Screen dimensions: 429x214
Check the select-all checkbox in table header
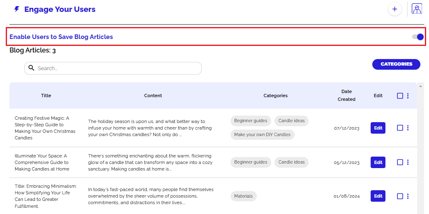(x=400, y=96)
